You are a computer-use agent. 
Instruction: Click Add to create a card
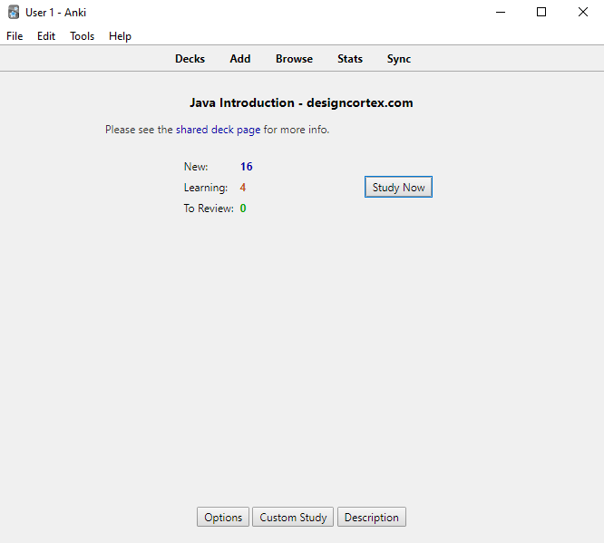tap(240, 59)
